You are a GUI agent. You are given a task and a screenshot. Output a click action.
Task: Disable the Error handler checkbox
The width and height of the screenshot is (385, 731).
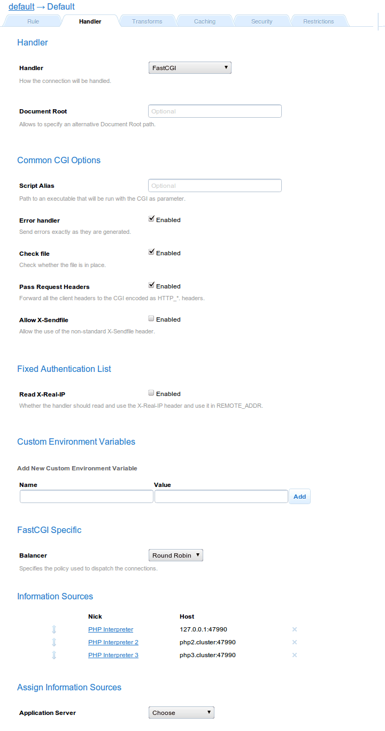tap(151, 219)
